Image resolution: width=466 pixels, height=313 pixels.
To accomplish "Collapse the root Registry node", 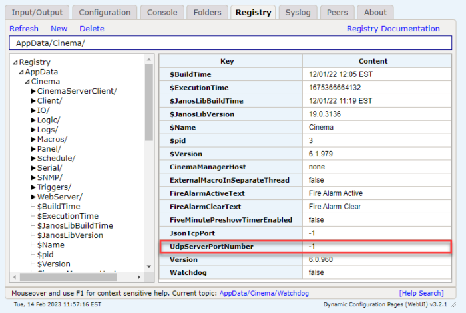I will coord(15,62).
